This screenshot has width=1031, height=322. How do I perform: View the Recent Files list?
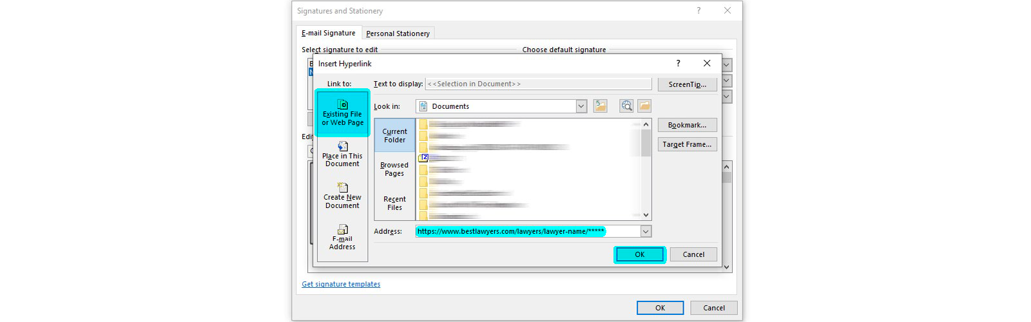[394, 203]
